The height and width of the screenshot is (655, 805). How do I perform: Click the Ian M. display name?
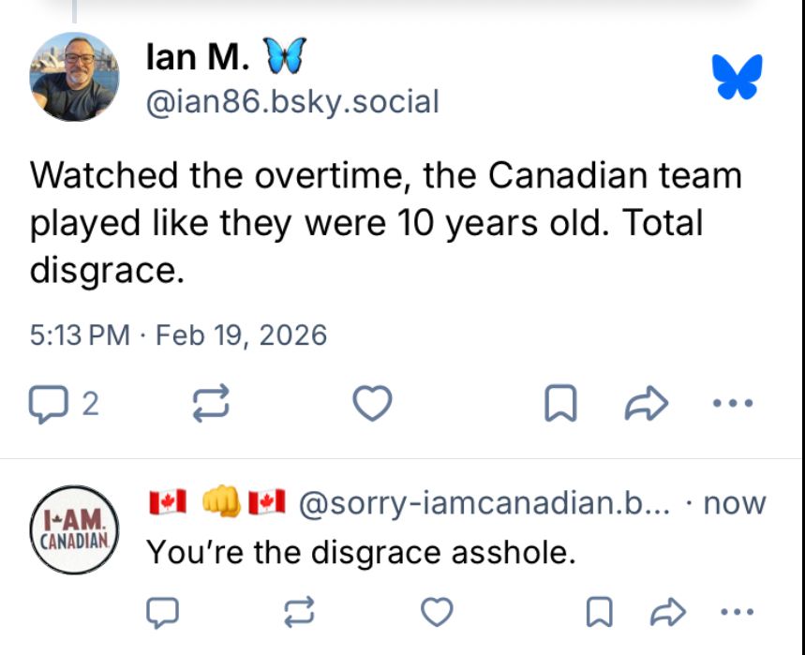pos(198,58)
